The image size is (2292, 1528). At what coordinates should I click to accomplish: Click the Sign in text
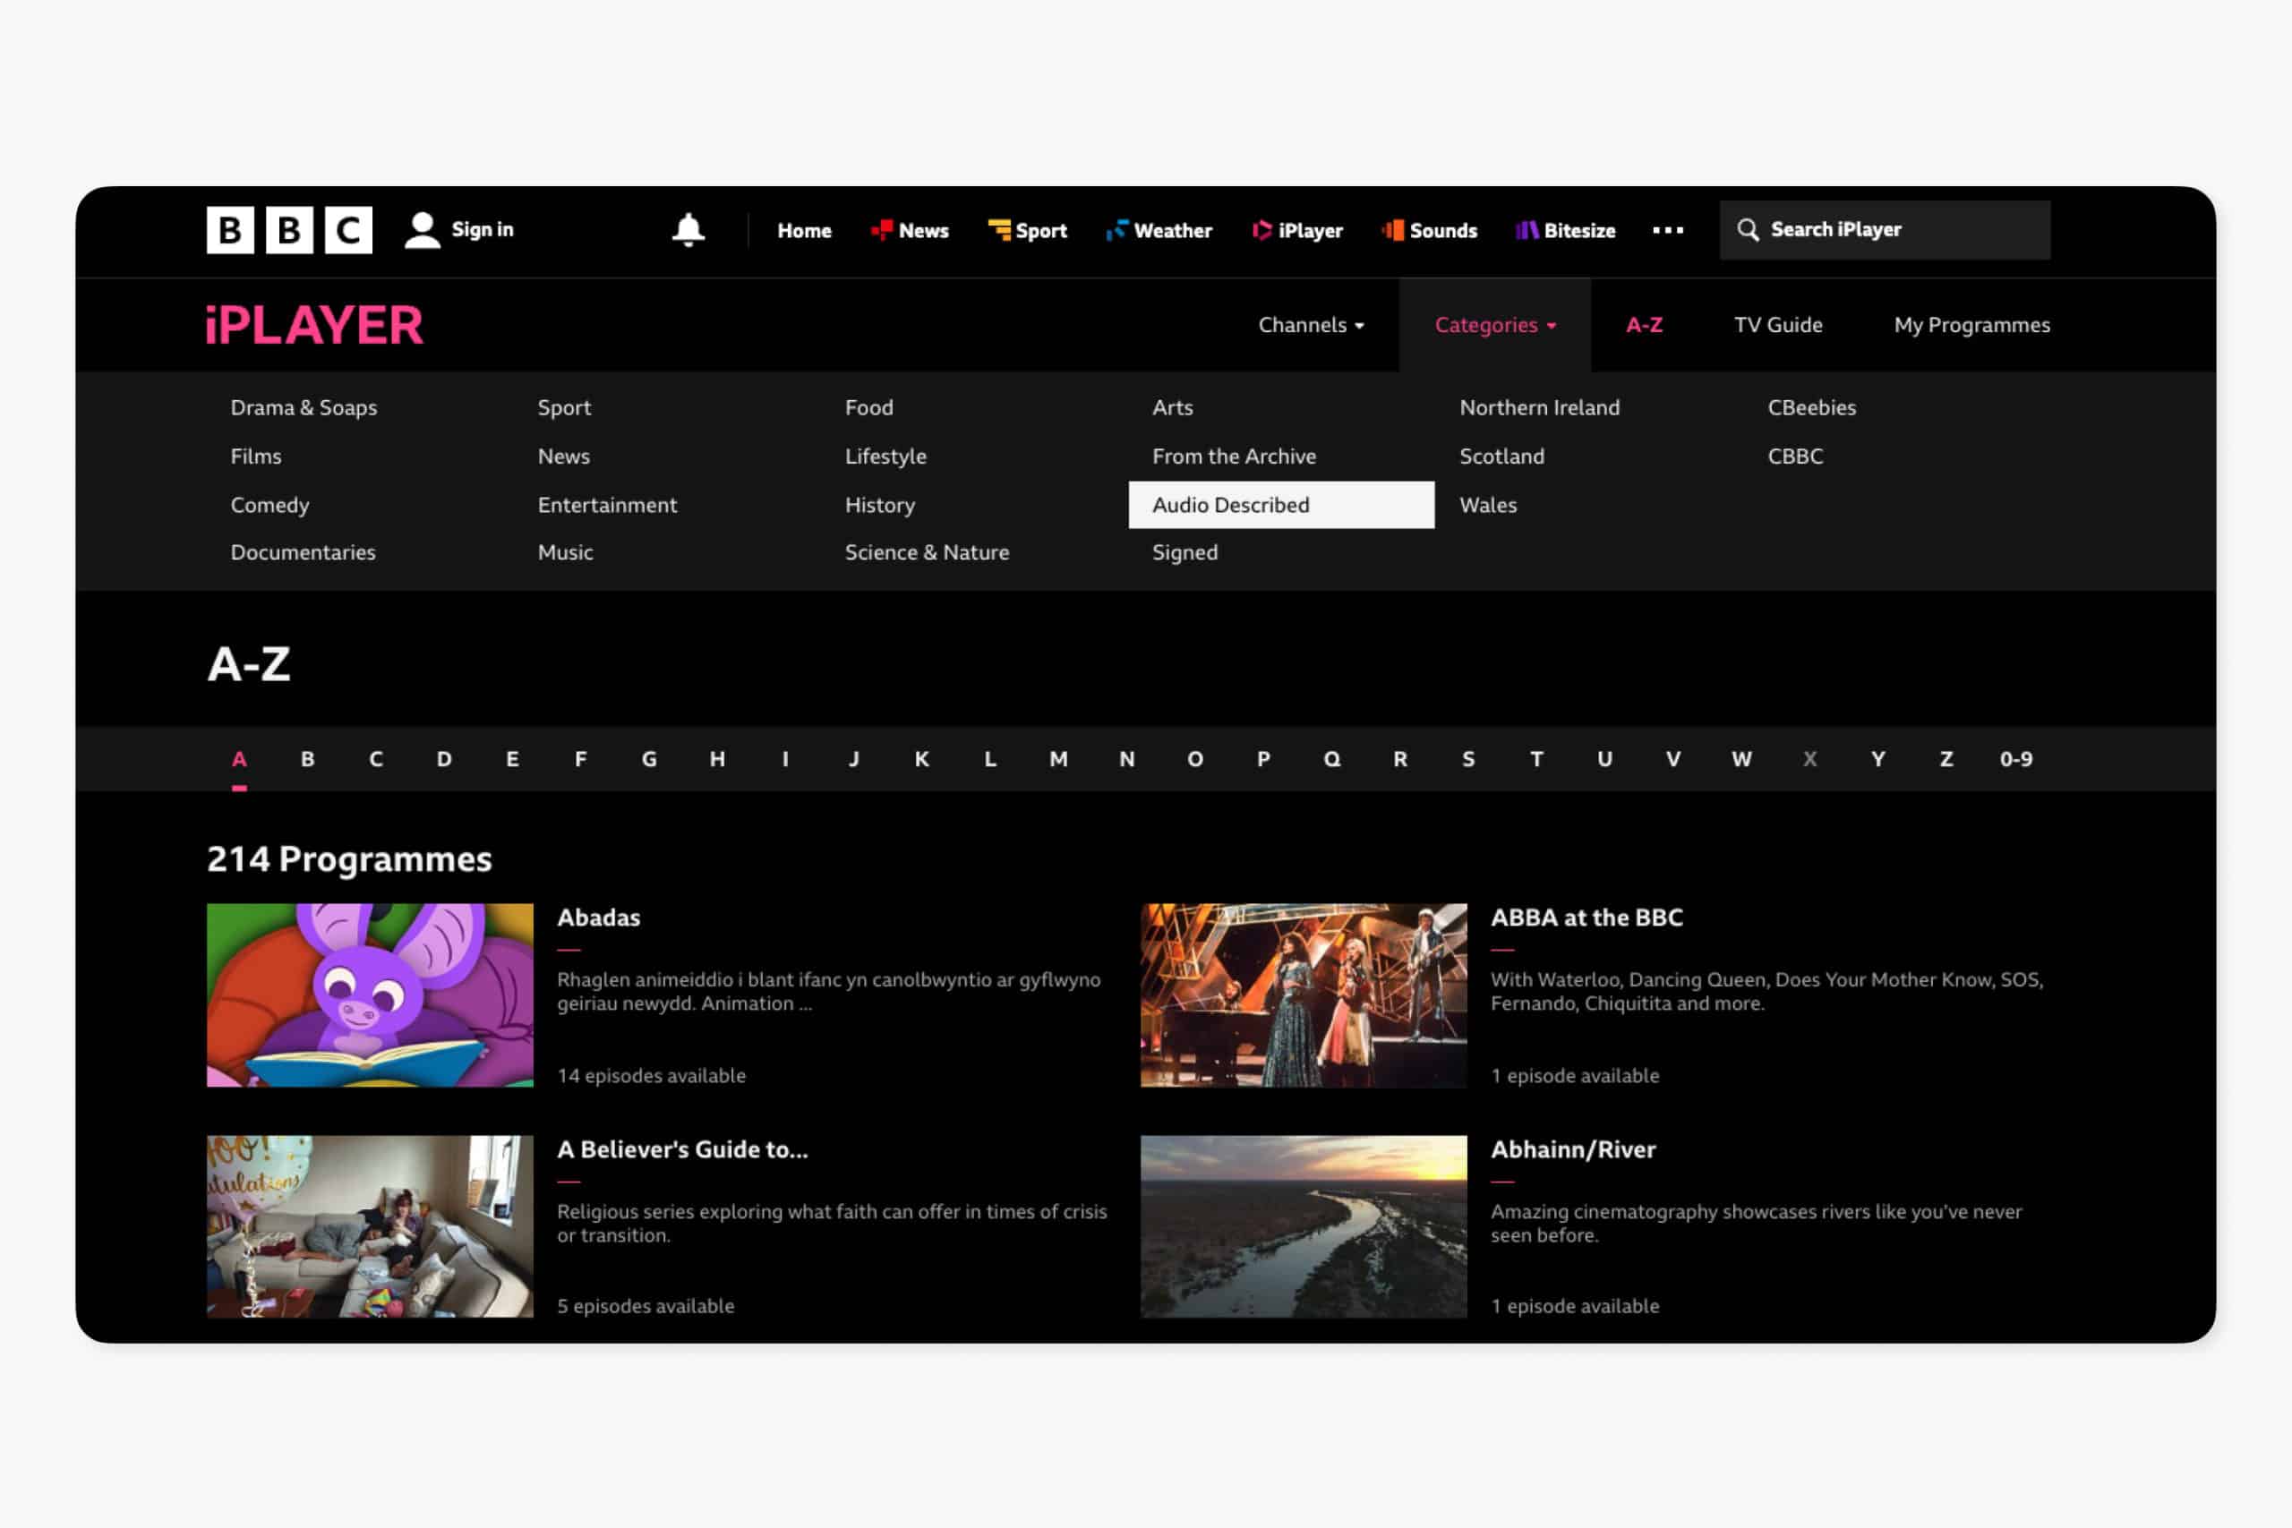click(x=483, y=230)
